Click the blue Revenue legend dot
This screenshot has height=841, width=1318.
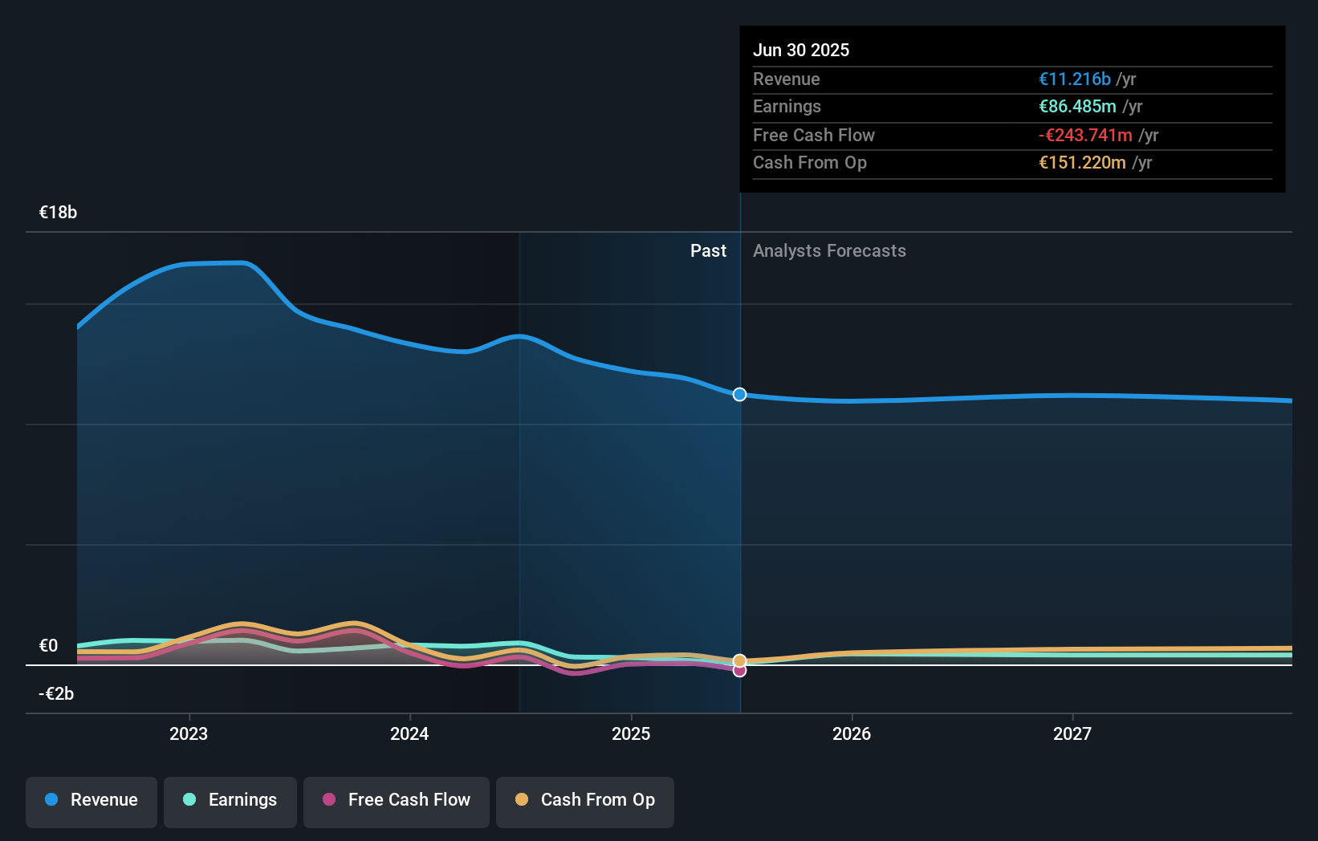51,800
